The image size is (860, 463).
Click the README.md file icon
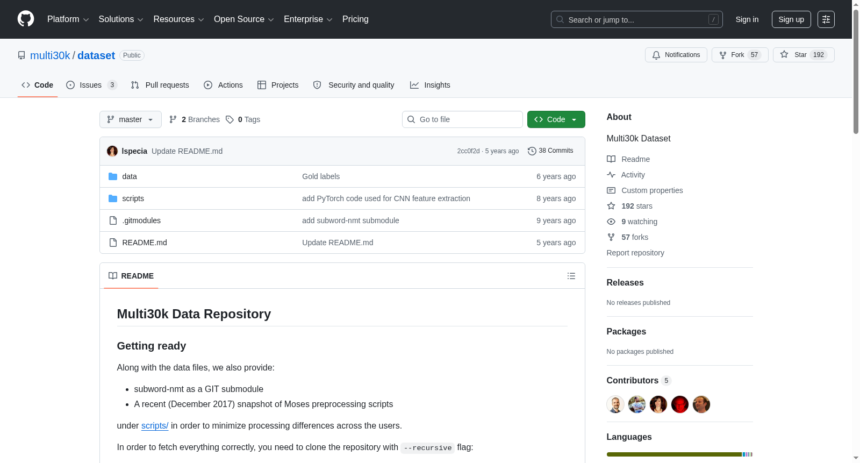click(x=113, y=243)
